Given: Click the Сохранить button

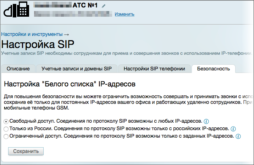Looking at the screenshot, I should click(x=26, y=151).
